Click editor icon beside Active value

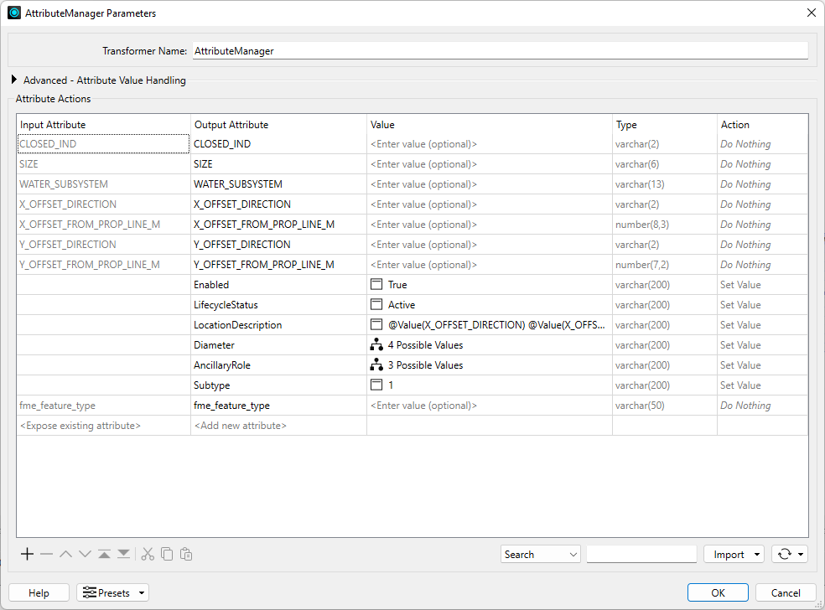tap(376, 304)
